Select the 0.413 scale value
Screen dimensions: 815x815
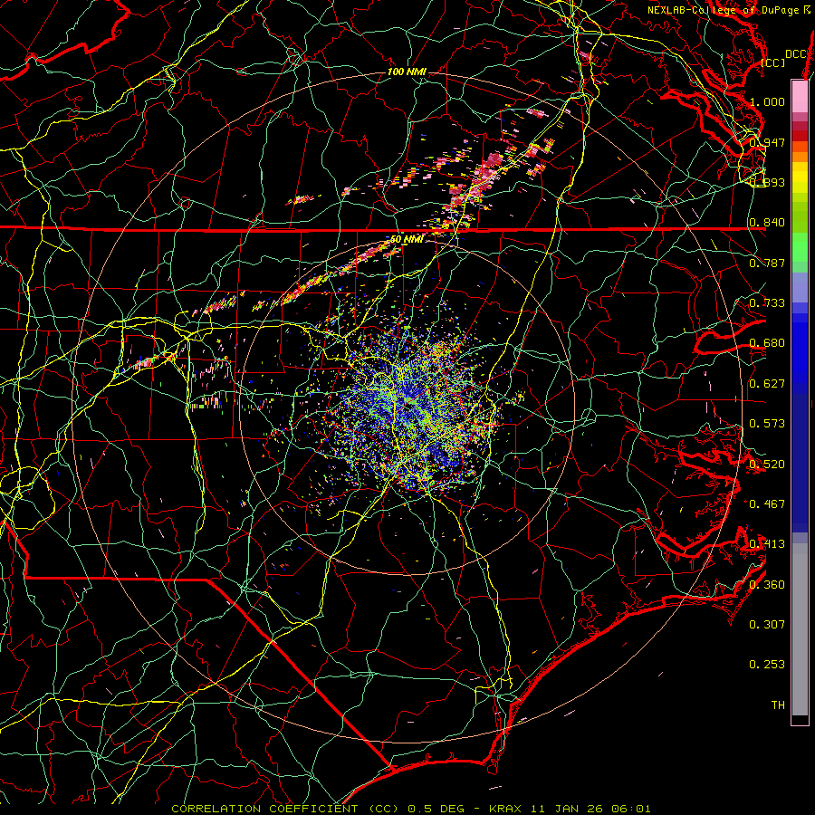767,544
